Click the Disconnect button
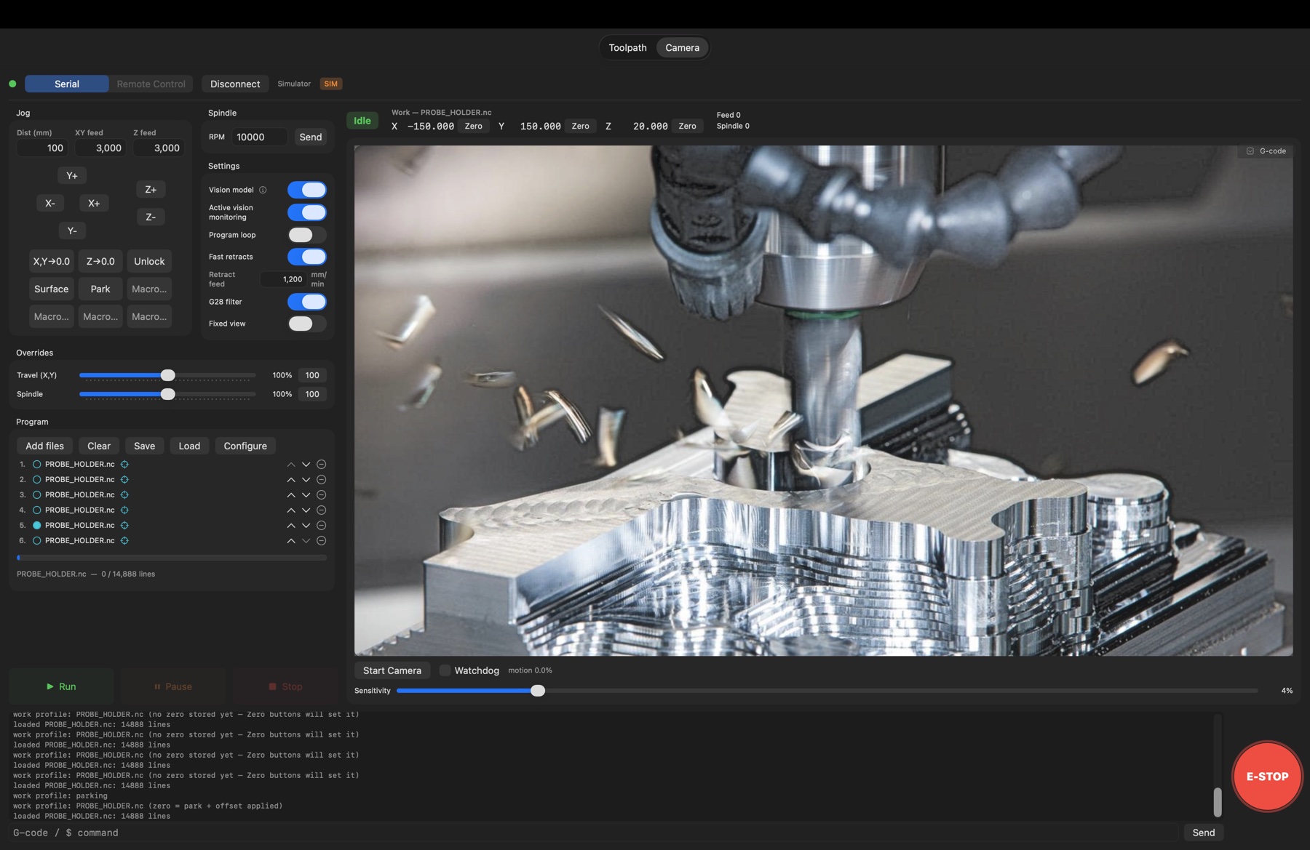The width and height of the screenshot is (1310, 850). click(235, 84)
